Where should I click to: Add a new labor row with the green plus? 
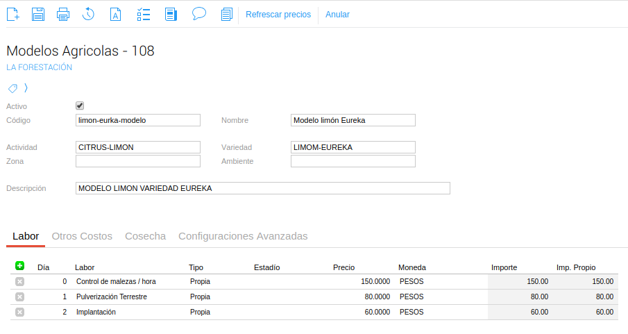tap(19, 266)
